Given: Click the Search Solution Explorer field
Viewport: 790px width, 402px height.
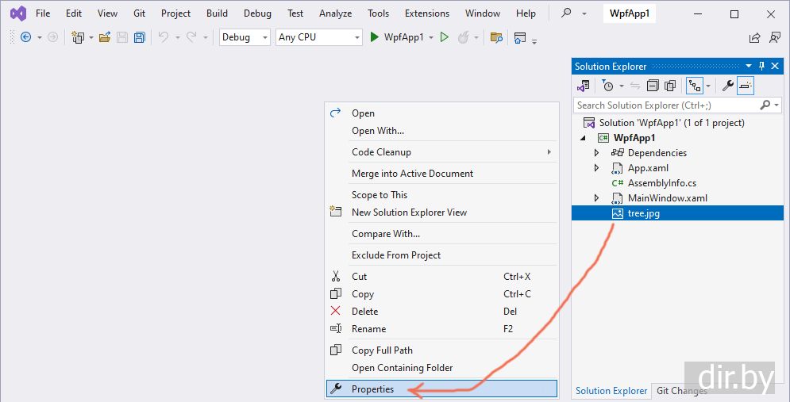Looking at the screenshot, I should tap(665, 105).
